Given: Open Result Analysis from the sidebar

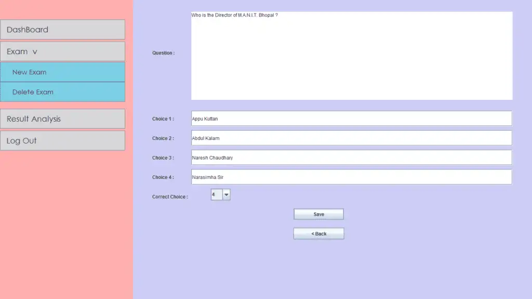Looking at the screenshot, I should 62,119.
